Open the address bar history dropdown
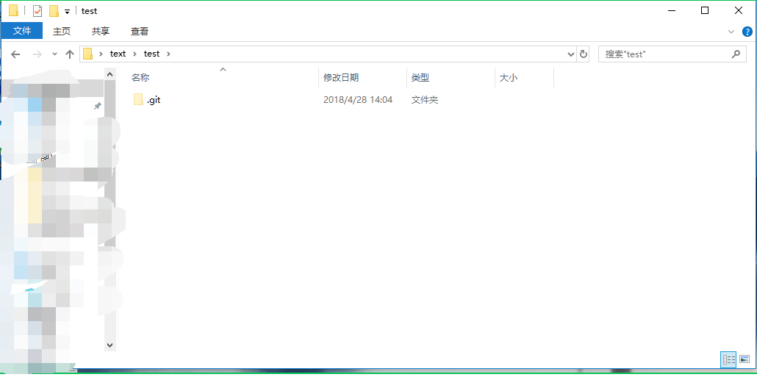This screenshot has height=377, width=757. click(570, 54)
